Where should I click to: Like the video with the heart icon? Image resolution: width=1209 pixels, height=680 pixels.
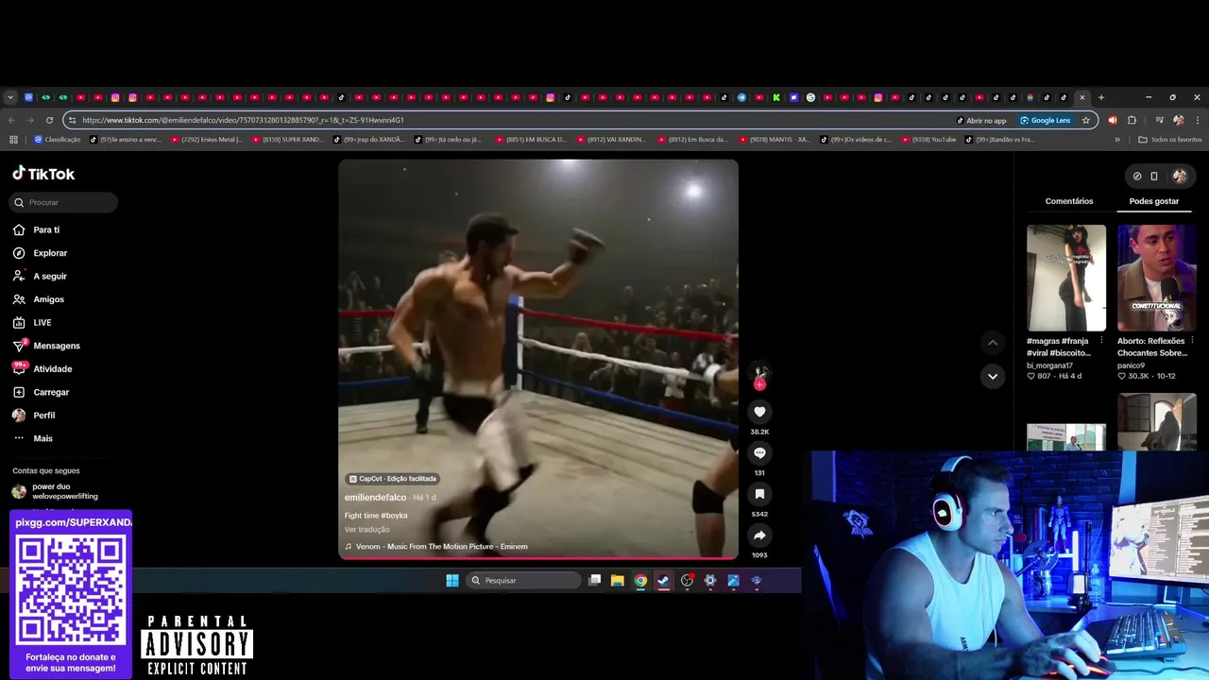point(759,412)
